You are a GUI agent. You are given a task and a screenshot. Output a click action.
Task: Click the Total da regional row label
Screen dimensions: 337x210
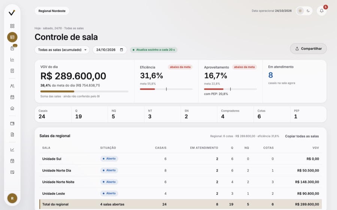(x=55, y=204)
